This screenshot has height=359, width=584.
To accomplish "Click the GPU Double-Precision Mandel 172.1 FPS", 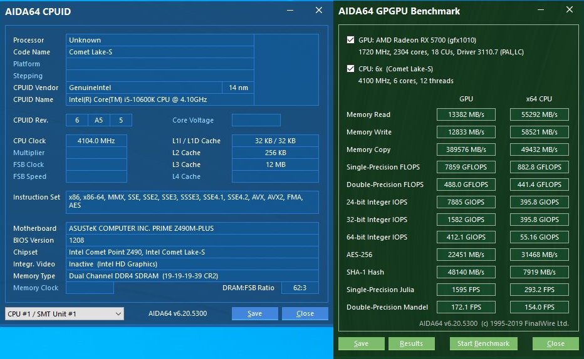I will click(x=466, y=307).
